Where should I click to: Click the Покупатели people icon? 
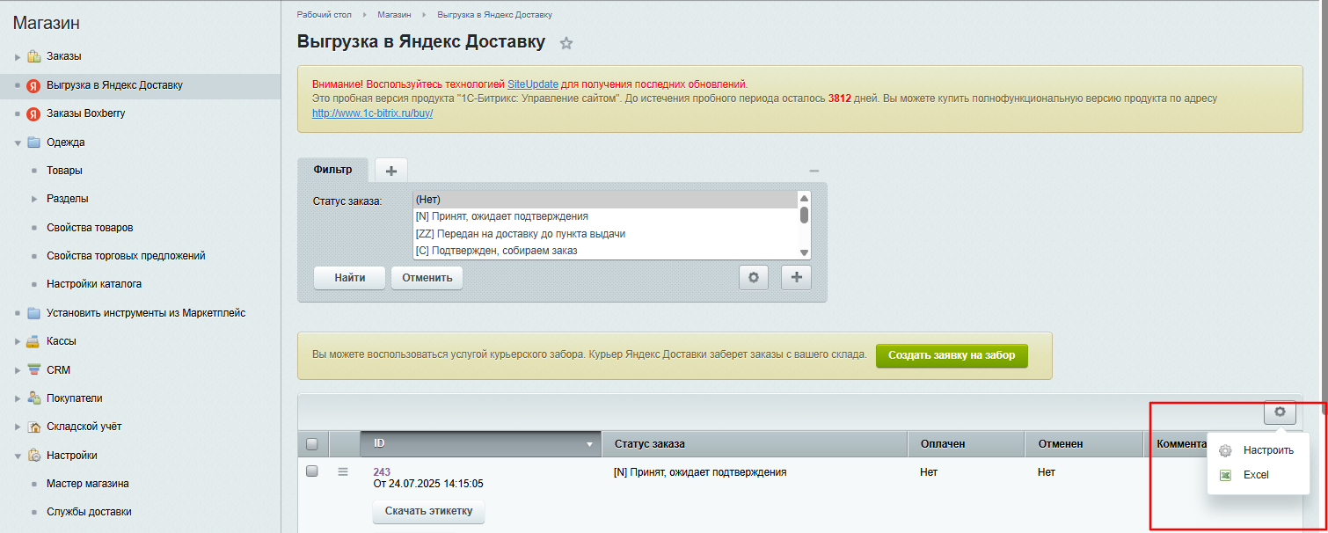[33, 398]
